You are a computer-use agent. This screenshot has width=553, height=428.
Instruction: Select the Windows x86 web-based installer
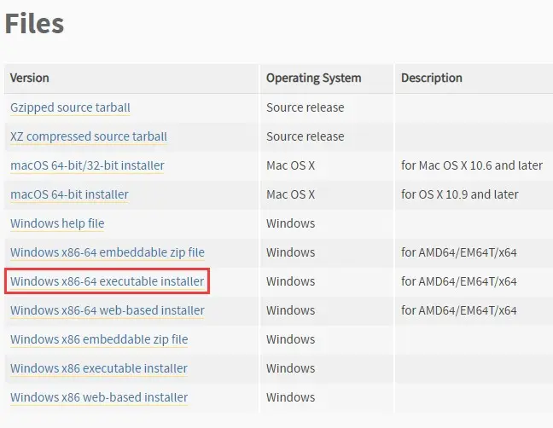click(99, 397)
